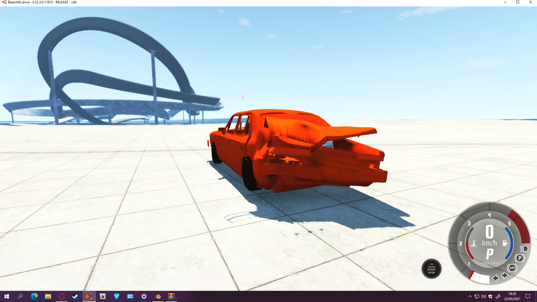Screen dimensions: 537x302
Task: Click the gear indicator P
Action: [x=489, y=254]
